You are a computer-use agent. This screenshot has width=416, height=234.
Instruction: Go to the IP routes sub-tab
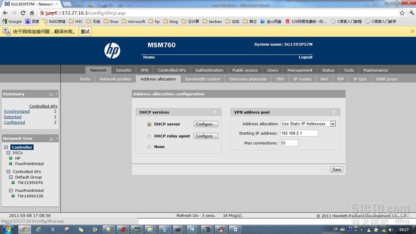pyautogui.click(x=302, y=79)
